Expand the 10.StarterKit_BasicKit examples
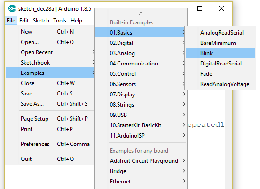 141,125
